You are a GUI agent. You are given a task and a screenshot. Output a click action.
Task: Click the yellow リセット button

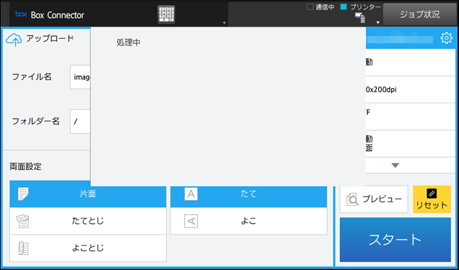click(x=432, y=199)
